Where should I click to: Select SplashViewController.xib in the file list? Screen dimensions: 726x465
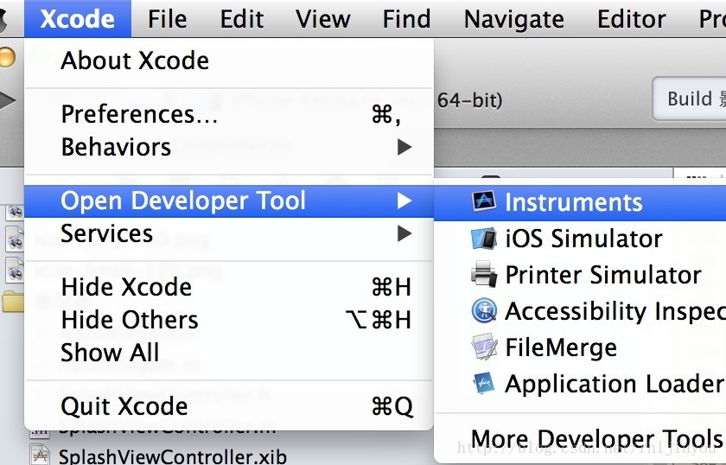173,455
